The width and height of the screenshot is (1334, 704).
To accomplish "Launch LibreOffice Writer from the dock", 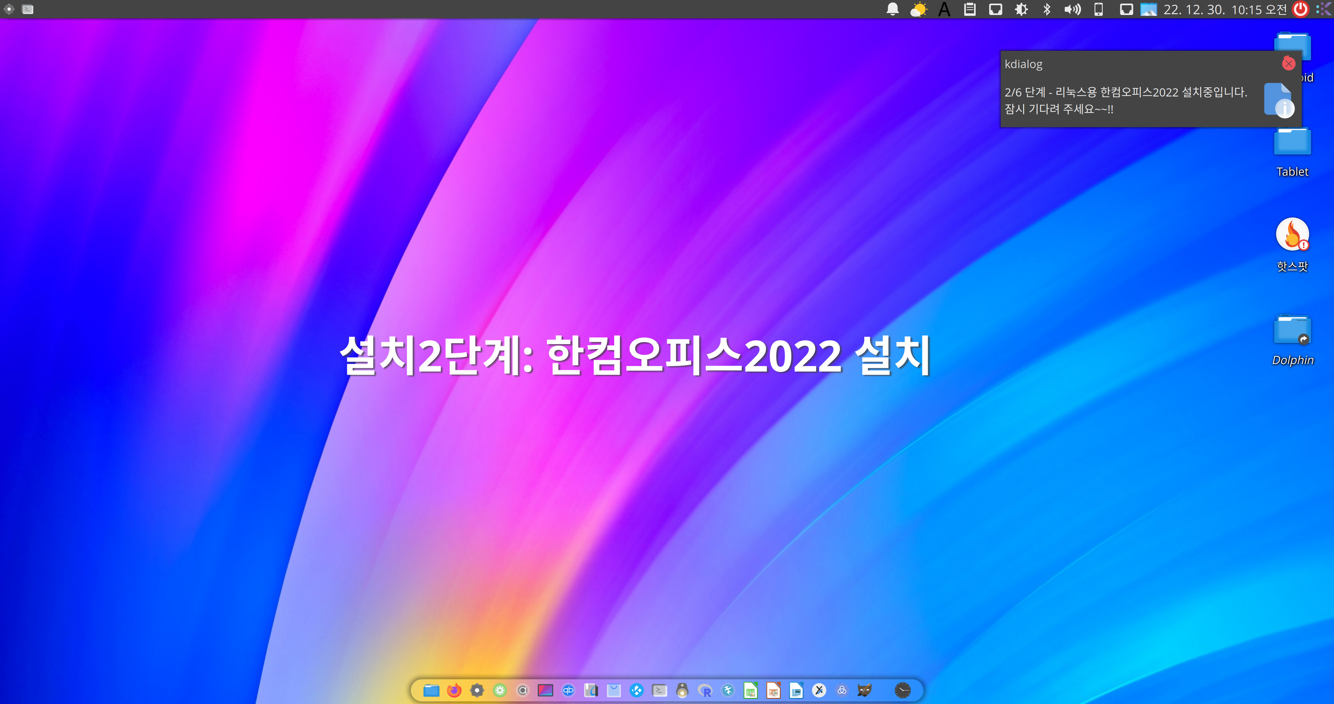I will [x=796, y=690].
